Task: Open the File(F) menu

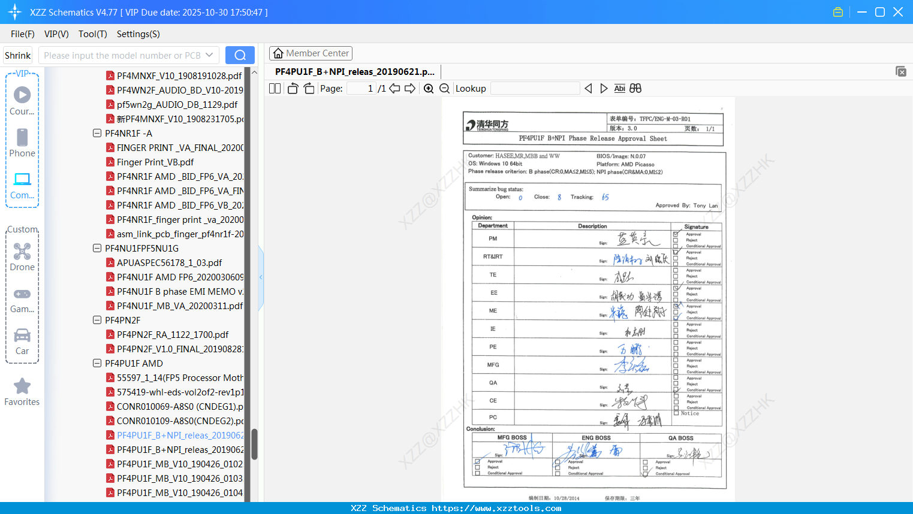Action: pyautogui.click(x=23, y=34)
